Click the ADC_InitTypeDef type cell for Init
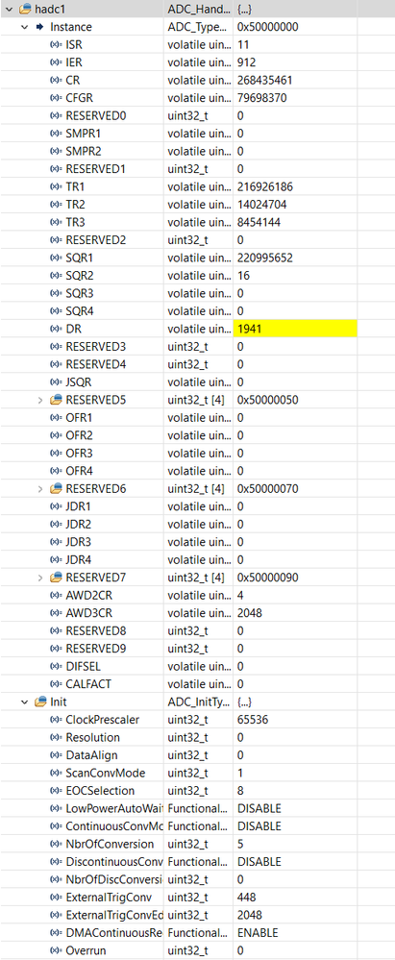The width and height of the screenshot is (395, 960). point(199,702)
